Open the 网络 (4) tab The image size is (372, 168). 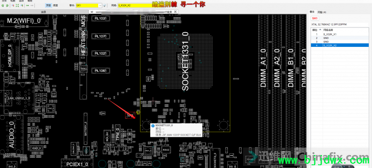coord(322,12)
